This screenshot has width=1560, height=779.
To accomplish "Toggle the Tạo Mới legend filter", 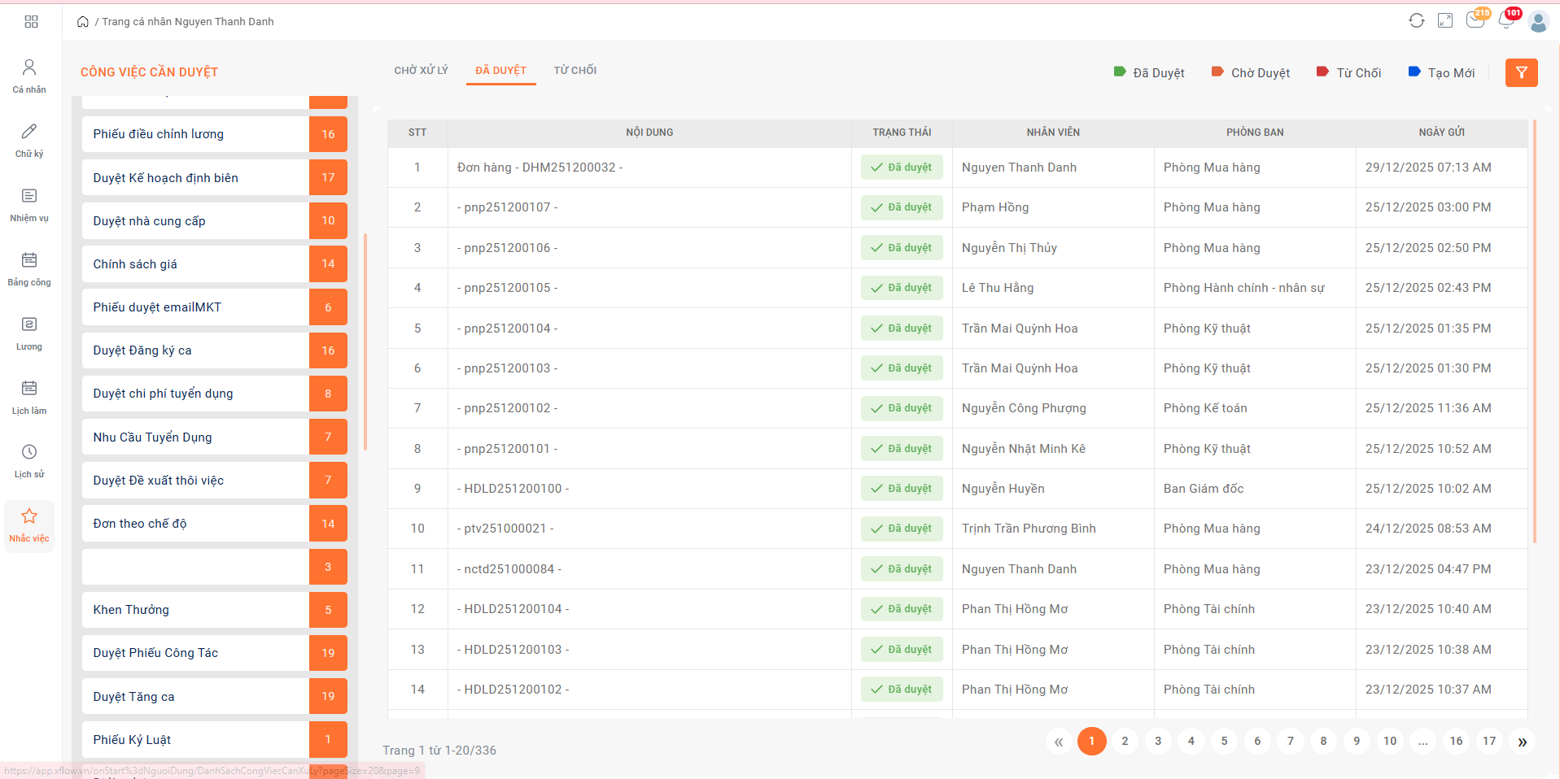I will (1441, 73).
